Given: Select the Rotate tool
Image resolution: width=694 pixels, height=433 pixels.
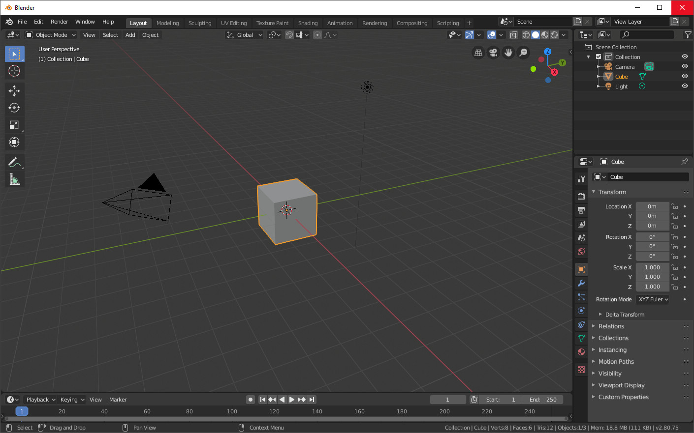Looking at the screenshot, I should click(14, 108).
